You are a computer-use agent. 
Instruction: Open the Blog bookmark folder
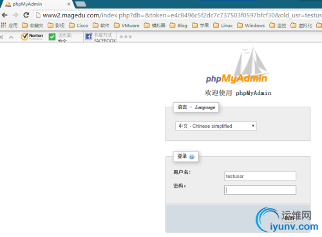tap(178, 25)
